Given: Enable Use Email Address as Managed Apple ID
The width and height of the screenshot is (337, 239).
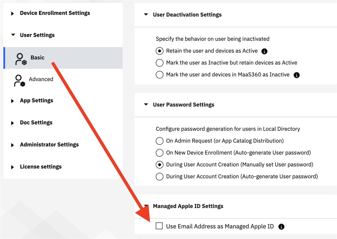Looking at the screenshot, I should pyautogui.click(x=160, y=226).
